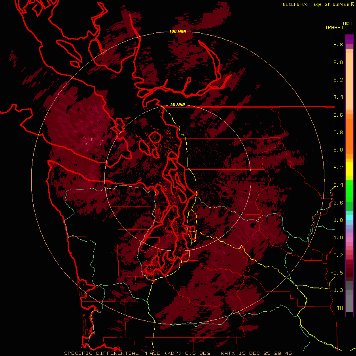Click the 0.2 scale value label
The height and width of the screenshot is (356, 356).
[338, 256]
